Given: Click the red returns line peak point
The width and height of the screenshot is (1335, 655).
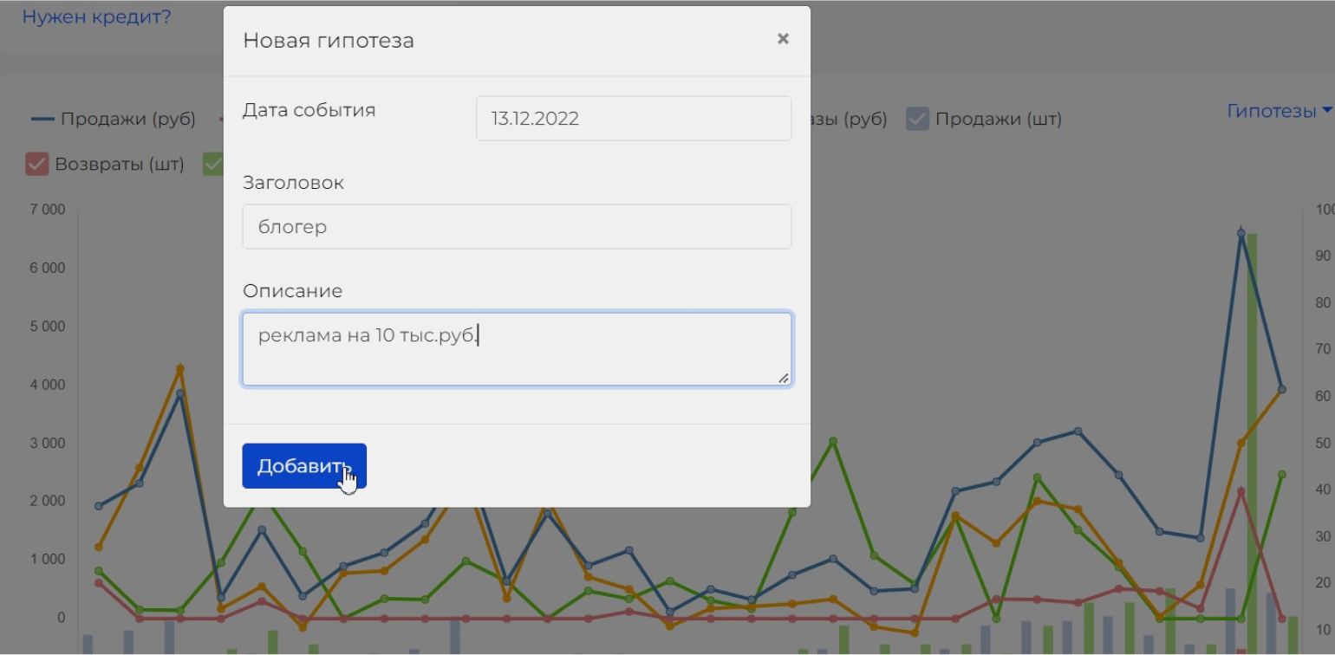Looking at the screenshot, I should point(1241,491).
